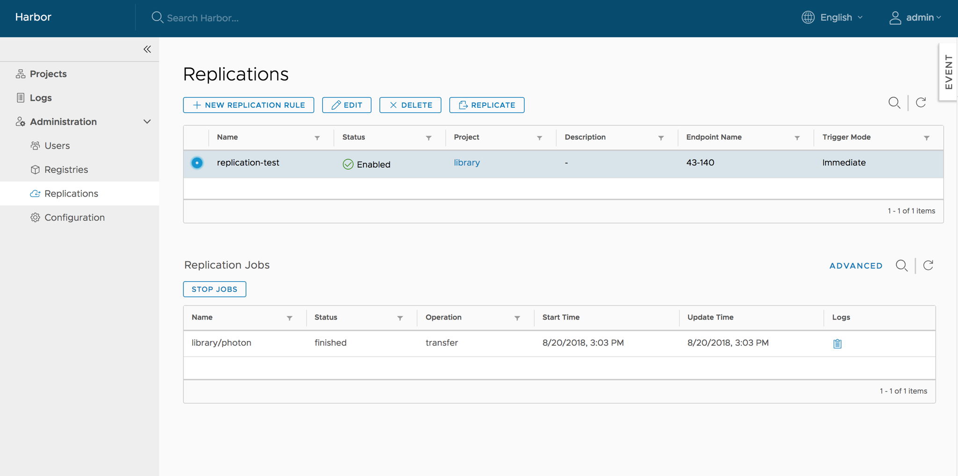Toggle the Status column filter
958x476 pixels.
428,138
